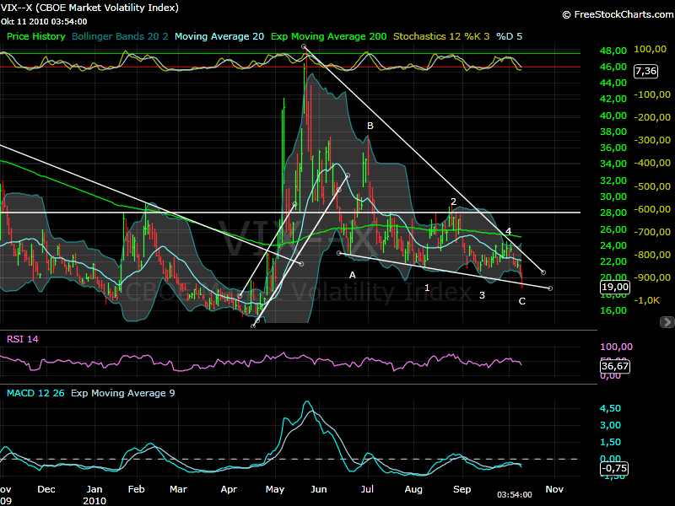Click the 16,00 price axis label
675x506 pixels.
tap(613, 310)
